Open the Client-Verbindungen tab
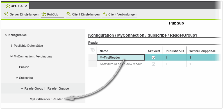 (x=119, y=14)
